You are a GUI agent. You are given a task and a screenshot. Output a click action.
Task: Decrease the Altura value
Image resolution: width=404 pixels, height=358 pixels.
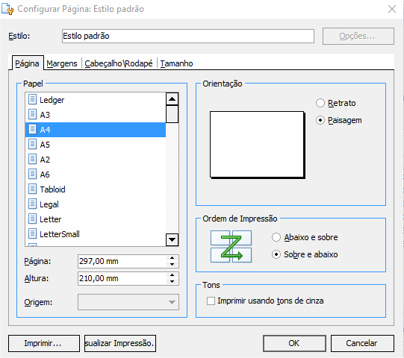172,282
